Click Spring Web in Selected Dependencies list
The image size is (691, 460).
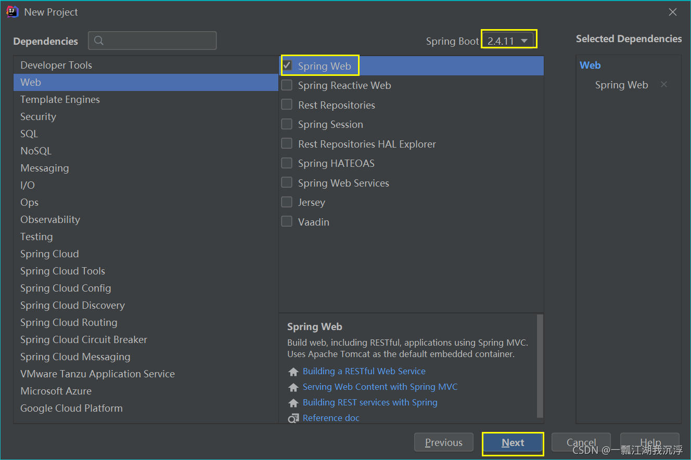pos(621,85)
